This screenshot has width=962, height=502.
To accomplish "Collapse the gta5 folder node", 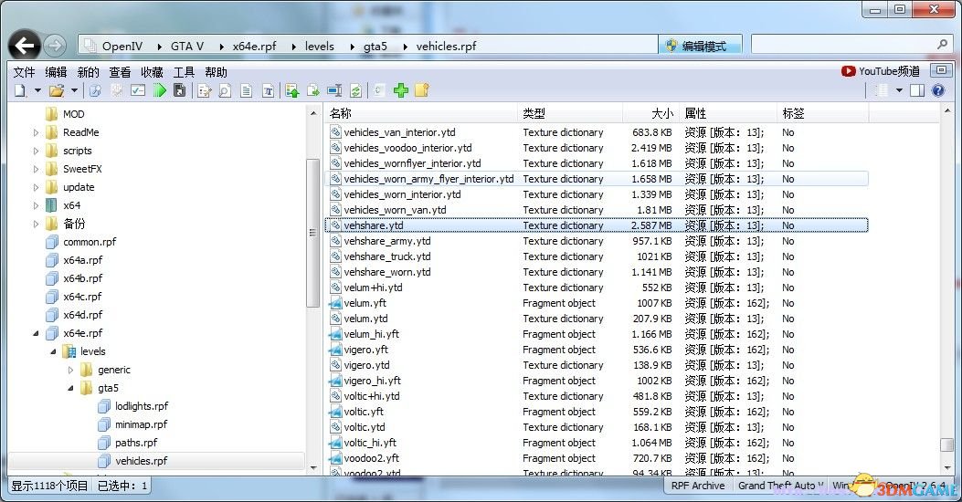I will 70,388.
